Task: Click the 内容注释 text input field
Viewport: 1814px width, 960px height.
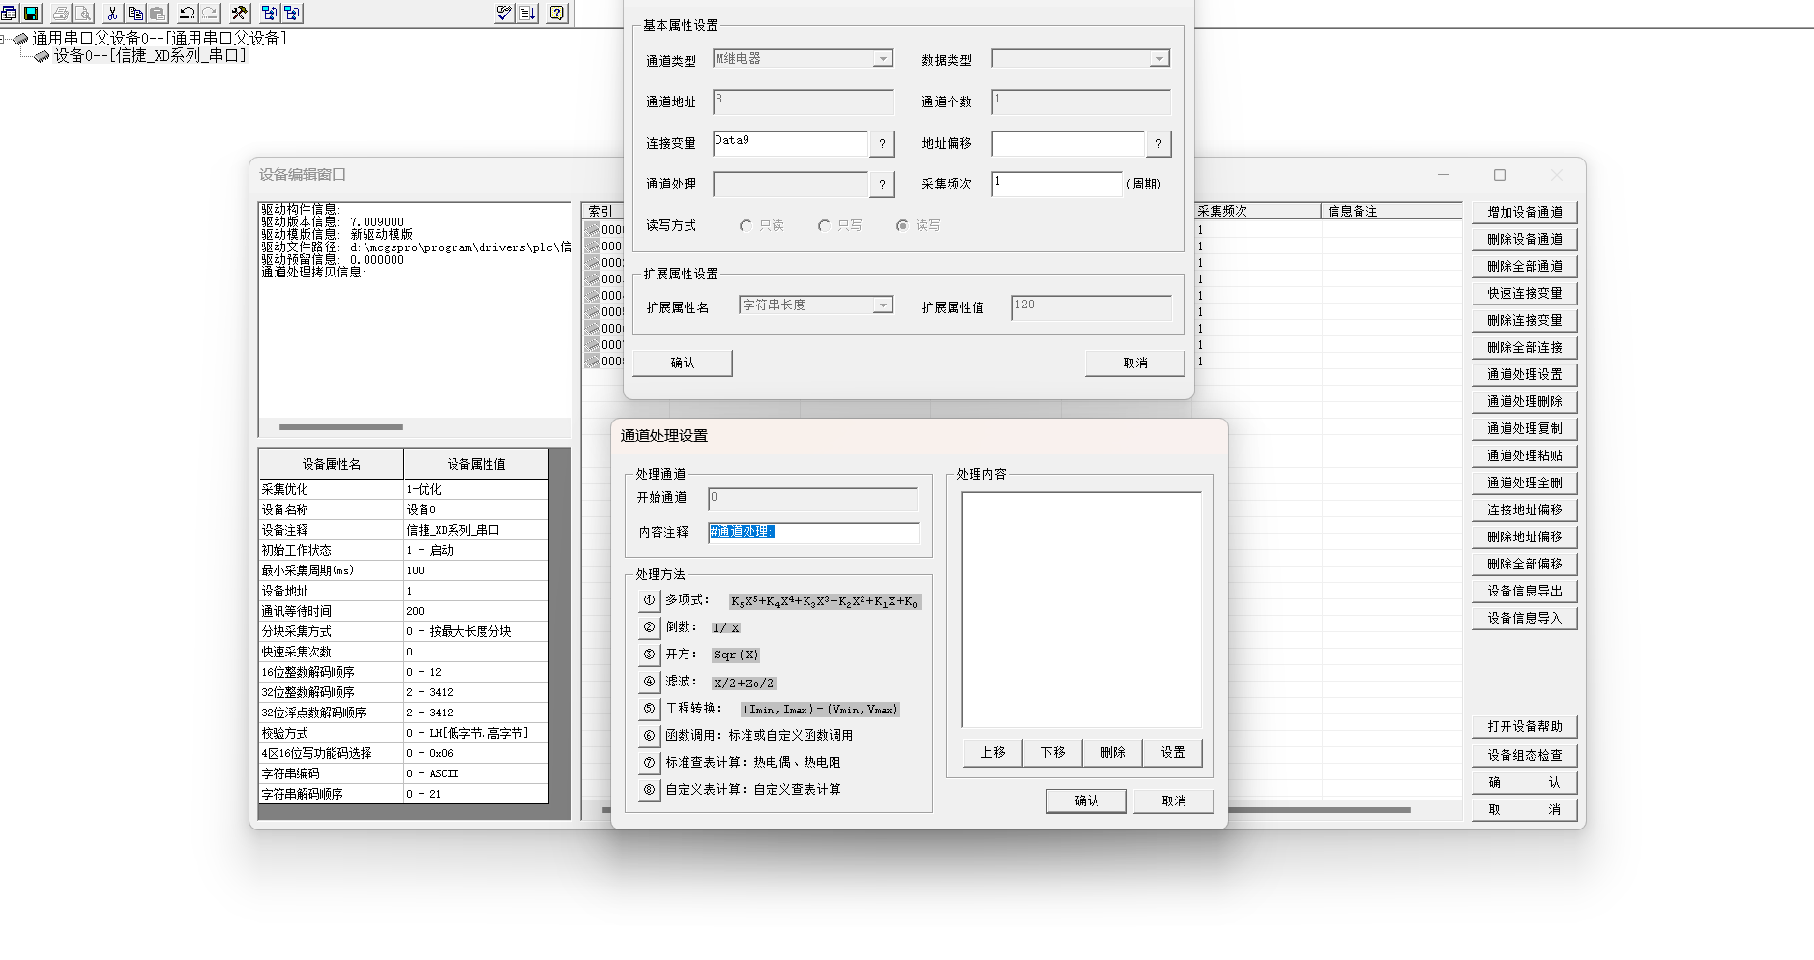Action: (812, 532)
